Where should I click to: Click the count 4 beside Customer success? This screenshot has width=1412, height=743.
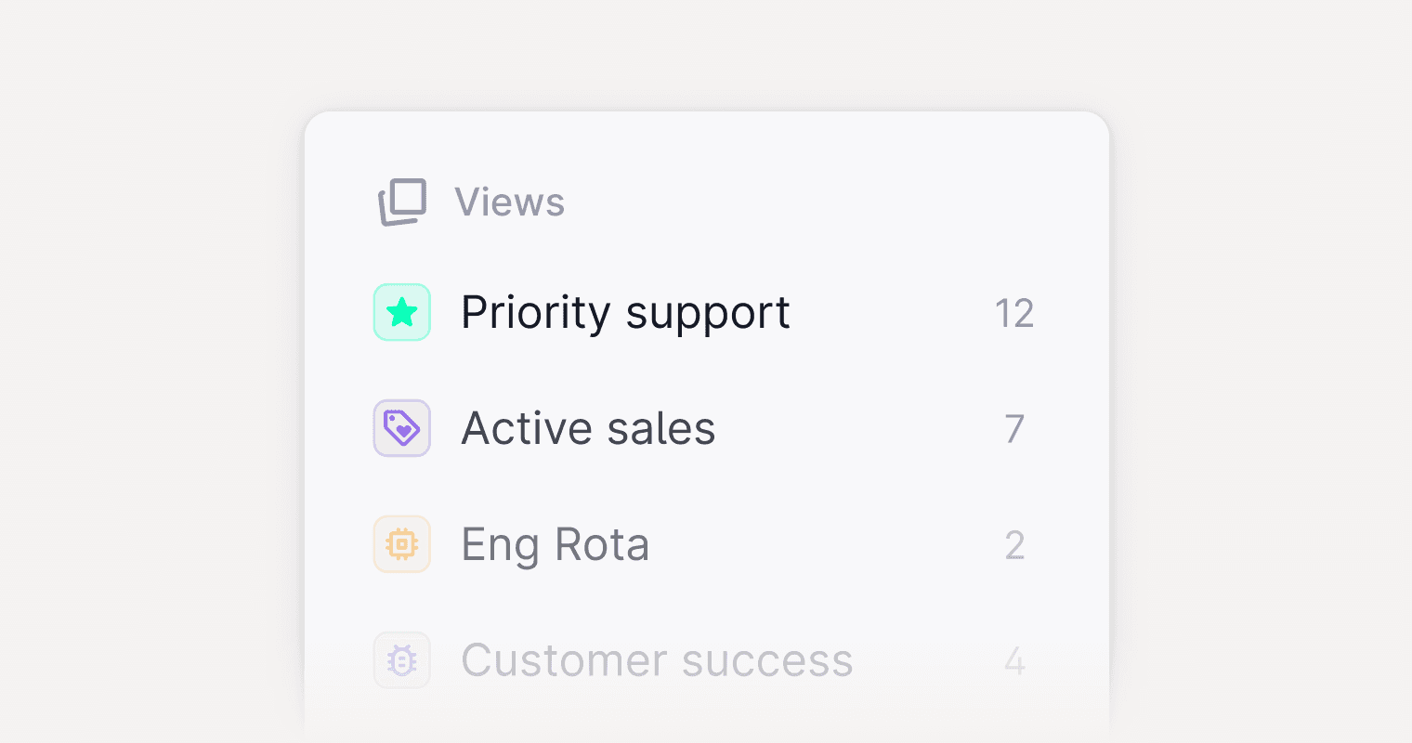pos(1014,659)
